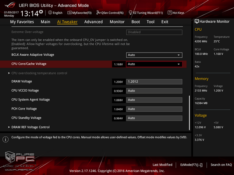This screenshot has width=234, height=175.
Task: Click the settings list scrollbar thumb
Action: (189, 113)
